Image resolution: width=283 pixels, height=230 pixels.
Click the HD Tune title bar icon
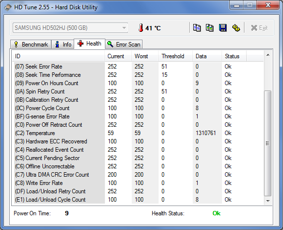8,7
